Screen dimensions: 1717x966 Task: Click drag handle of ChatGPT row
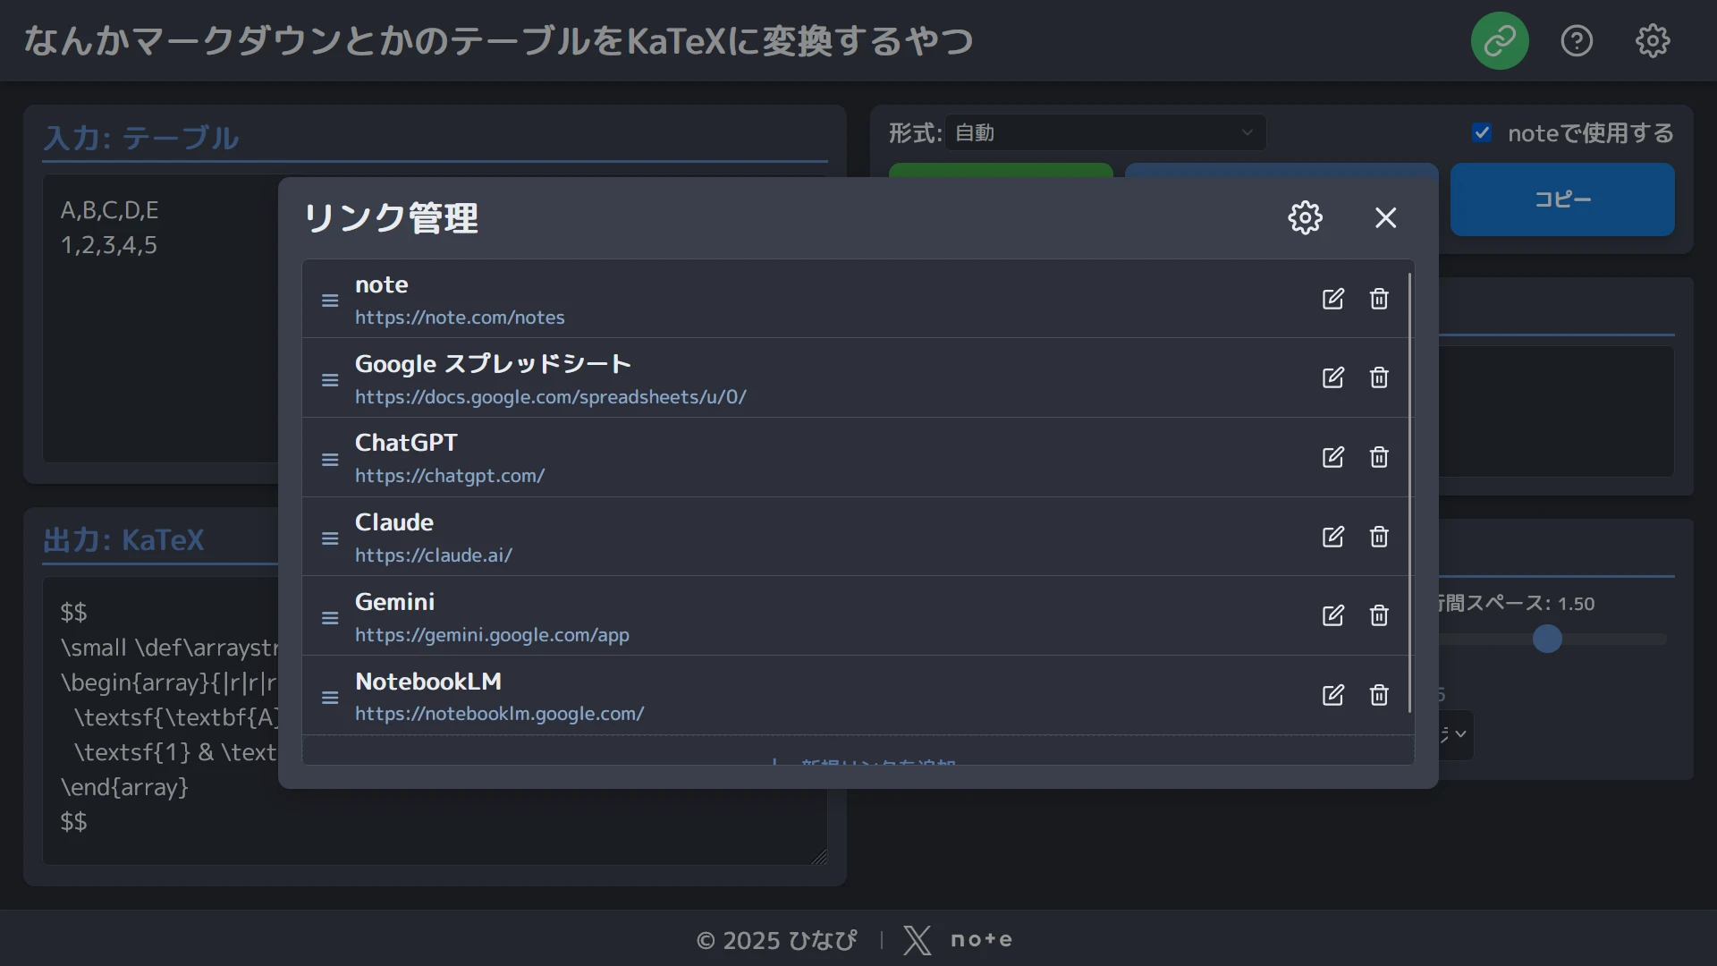point(330,460)
